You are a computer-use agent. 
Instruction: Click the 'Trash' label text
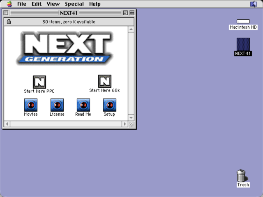coord(243,185)
